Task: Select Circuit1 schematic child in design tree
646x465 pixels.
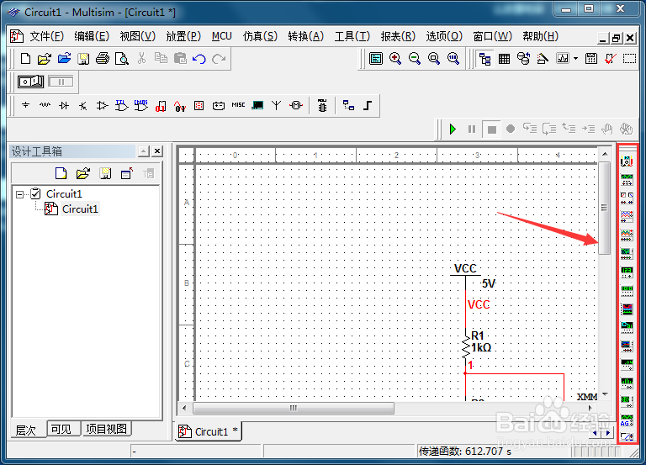Action: click(80, 209)
